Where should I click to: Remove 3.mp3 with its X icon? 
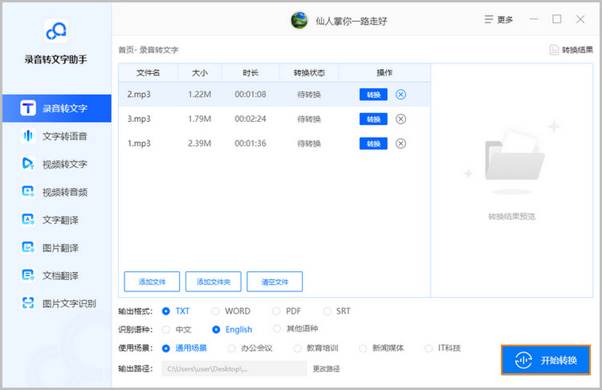click(x=401, y=119)
